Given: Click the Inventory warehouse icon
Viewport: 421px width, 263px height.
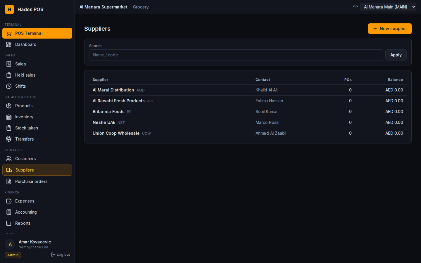Looking at the screenshot, I should point(9,117).
